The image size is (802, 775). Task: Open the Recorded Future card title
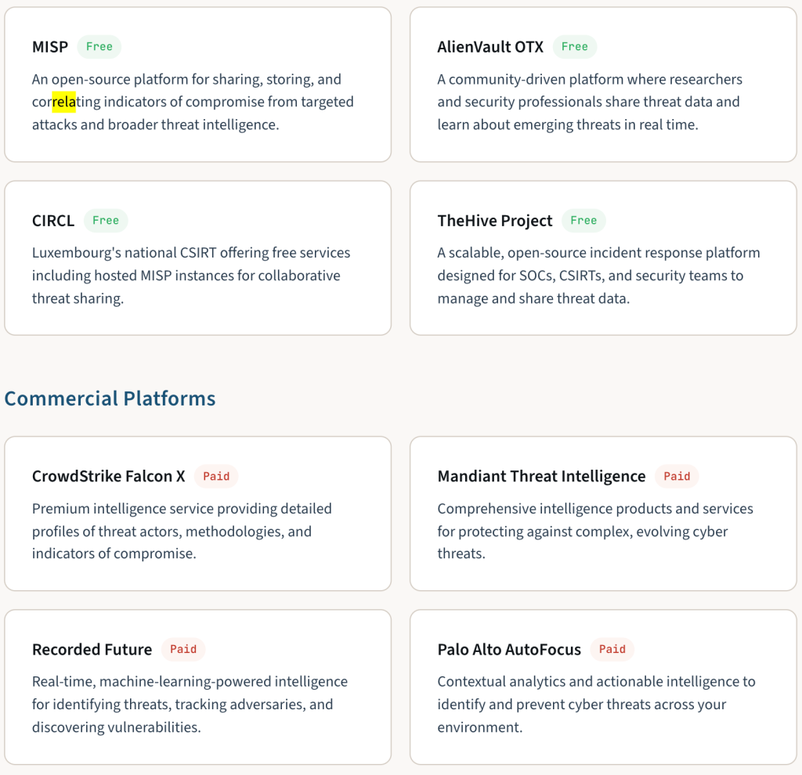[92, 650]
